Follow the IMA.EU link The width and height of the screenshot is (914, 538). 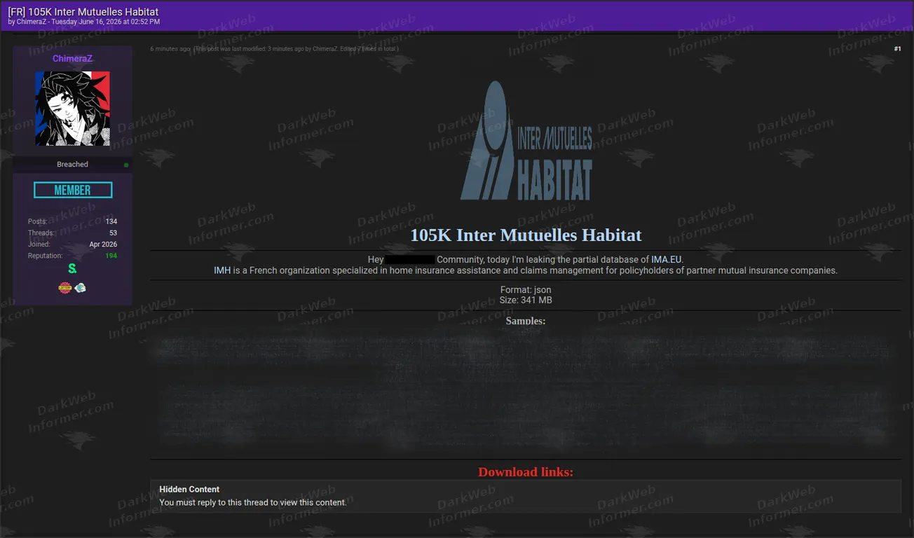[667, 259]
